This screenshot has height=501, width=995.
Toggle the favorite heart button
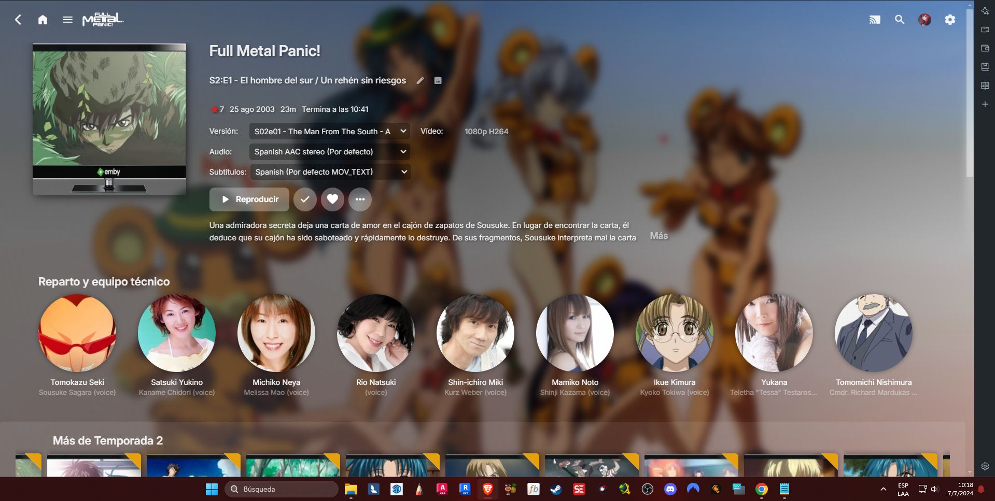[x=332, y=199]
